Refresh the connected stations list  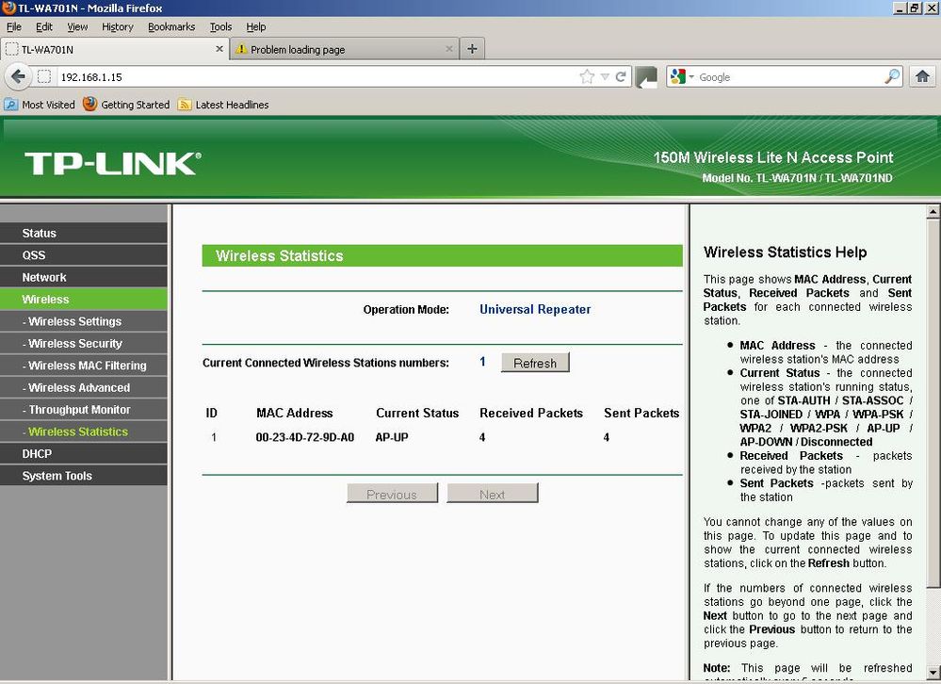[x=535, y=363]
